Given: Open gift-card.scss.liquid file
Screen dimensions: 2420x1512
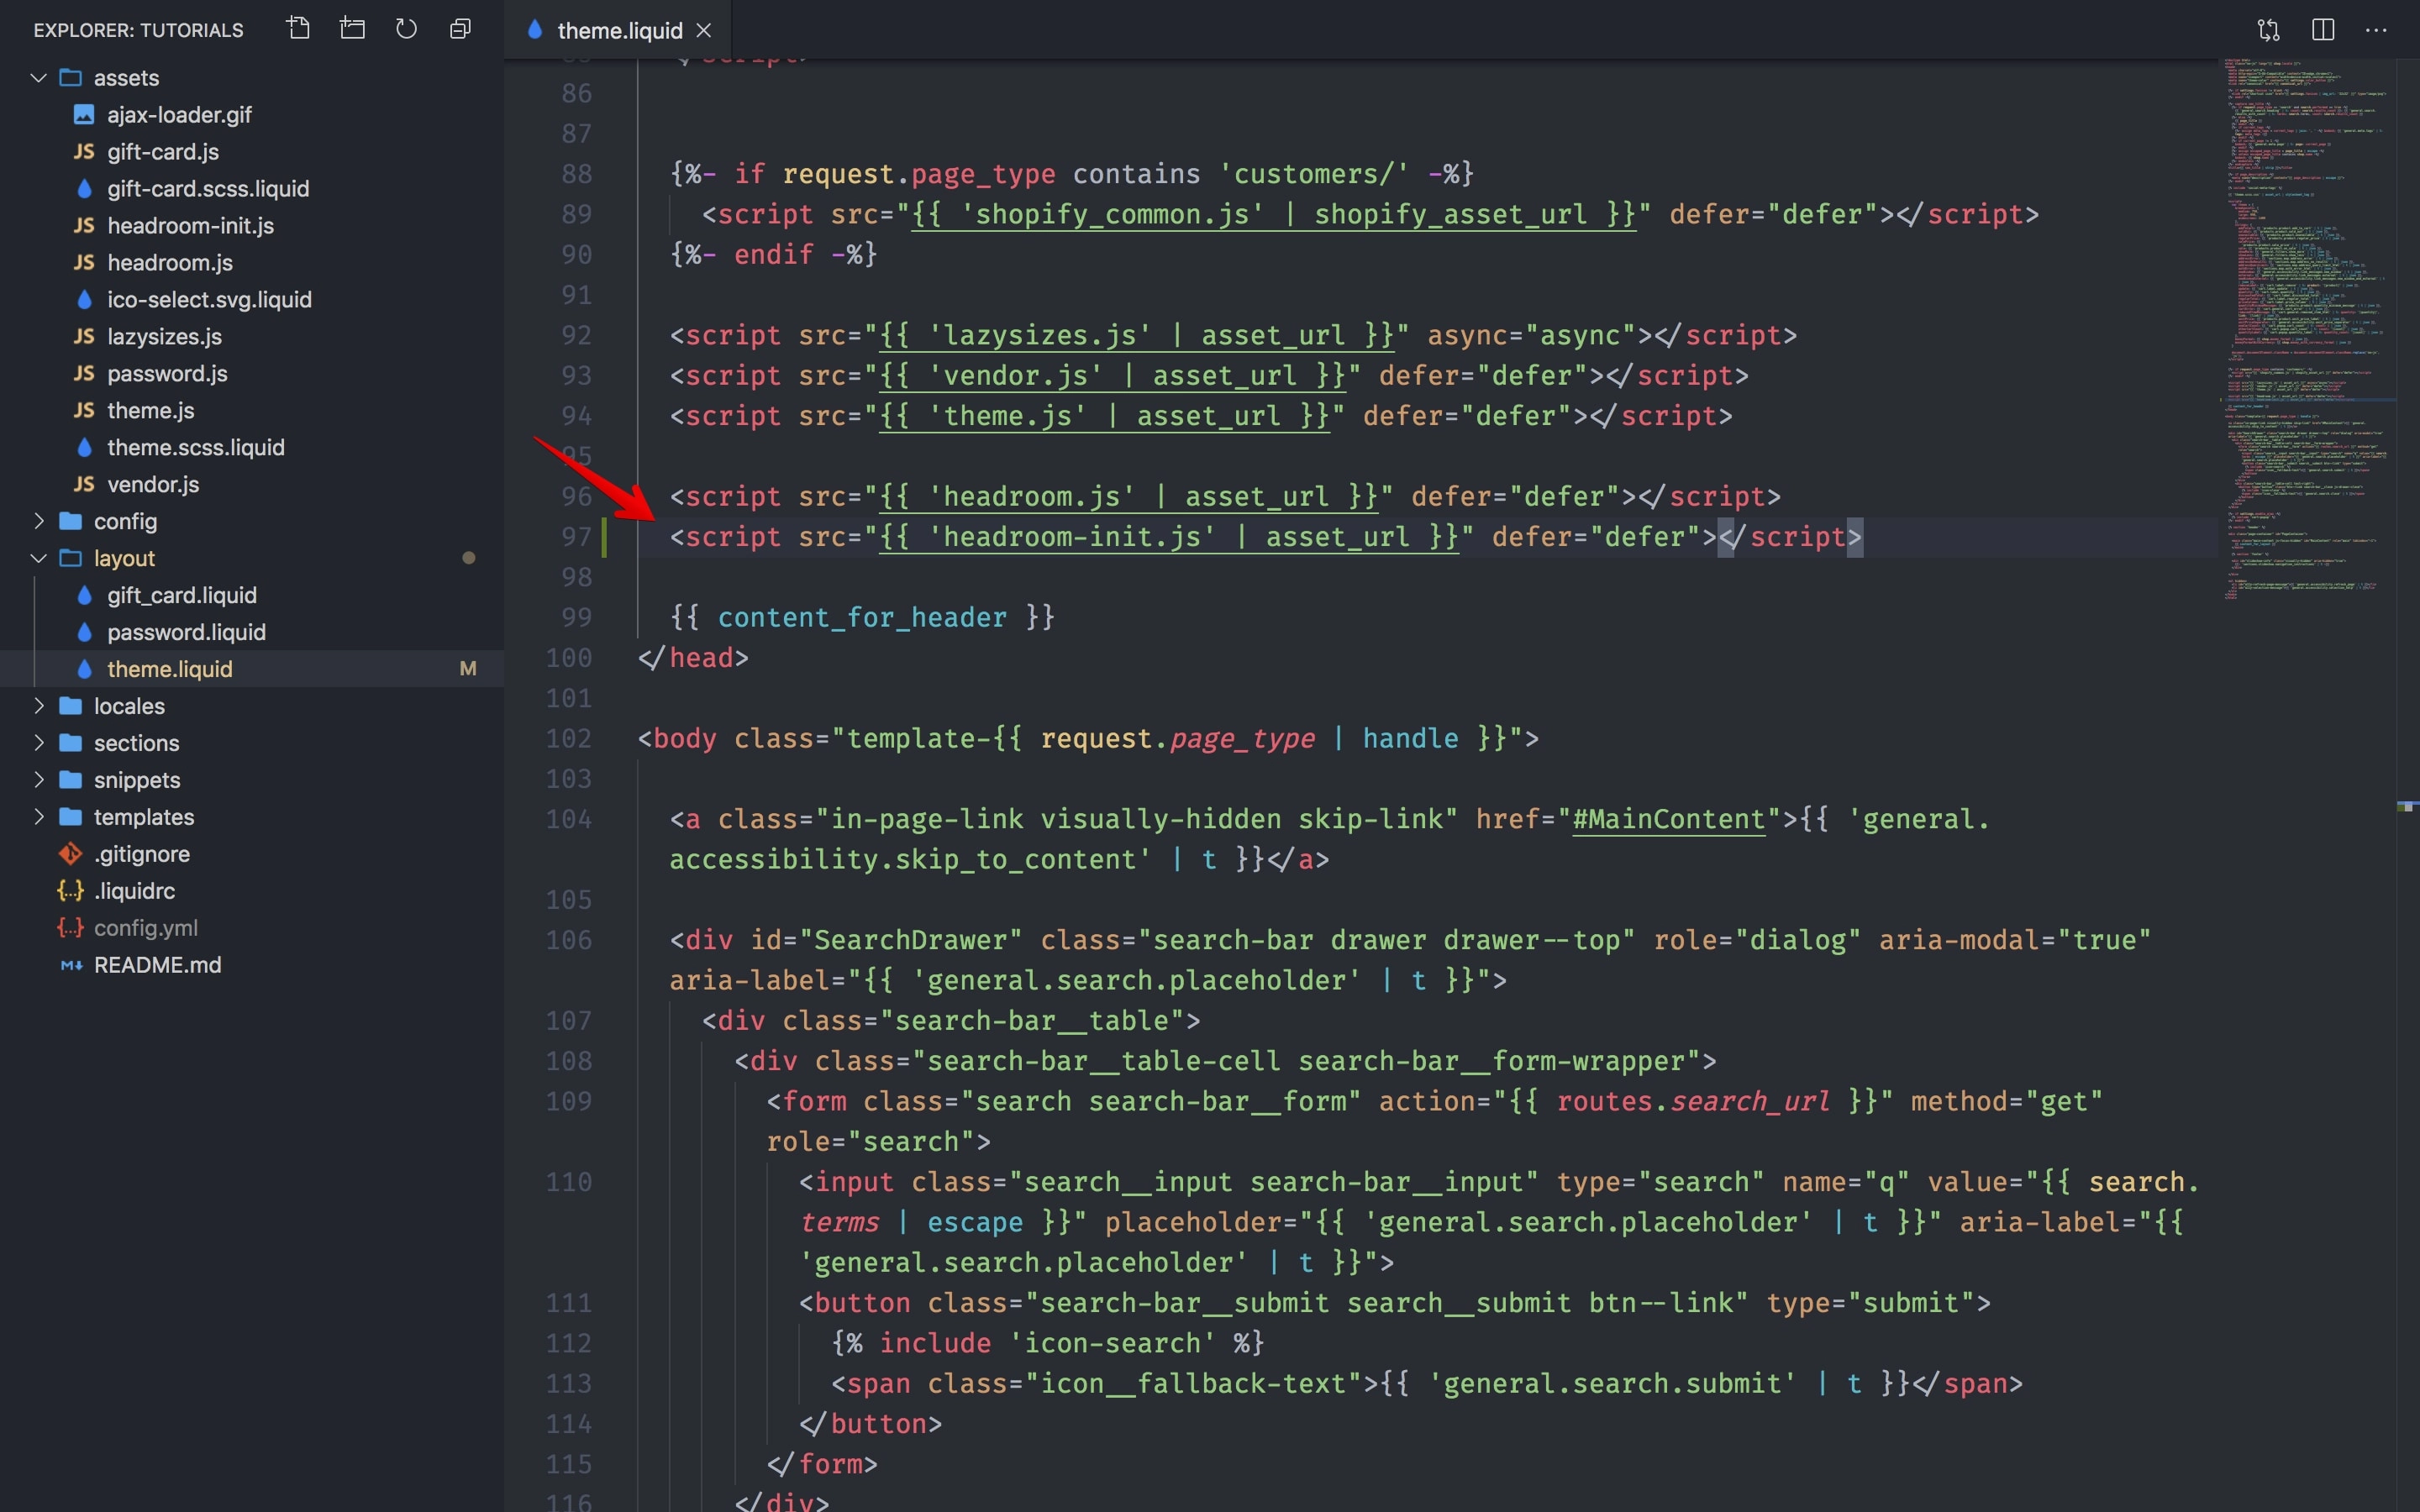Looking at the screenshot, I should point(252,188).
